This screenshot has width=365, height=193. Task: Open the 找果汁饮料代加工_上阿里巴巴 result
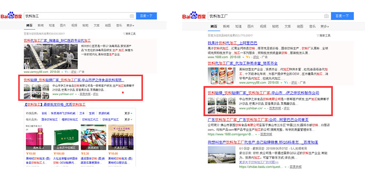pyautogui.click(x=233, y=43)
